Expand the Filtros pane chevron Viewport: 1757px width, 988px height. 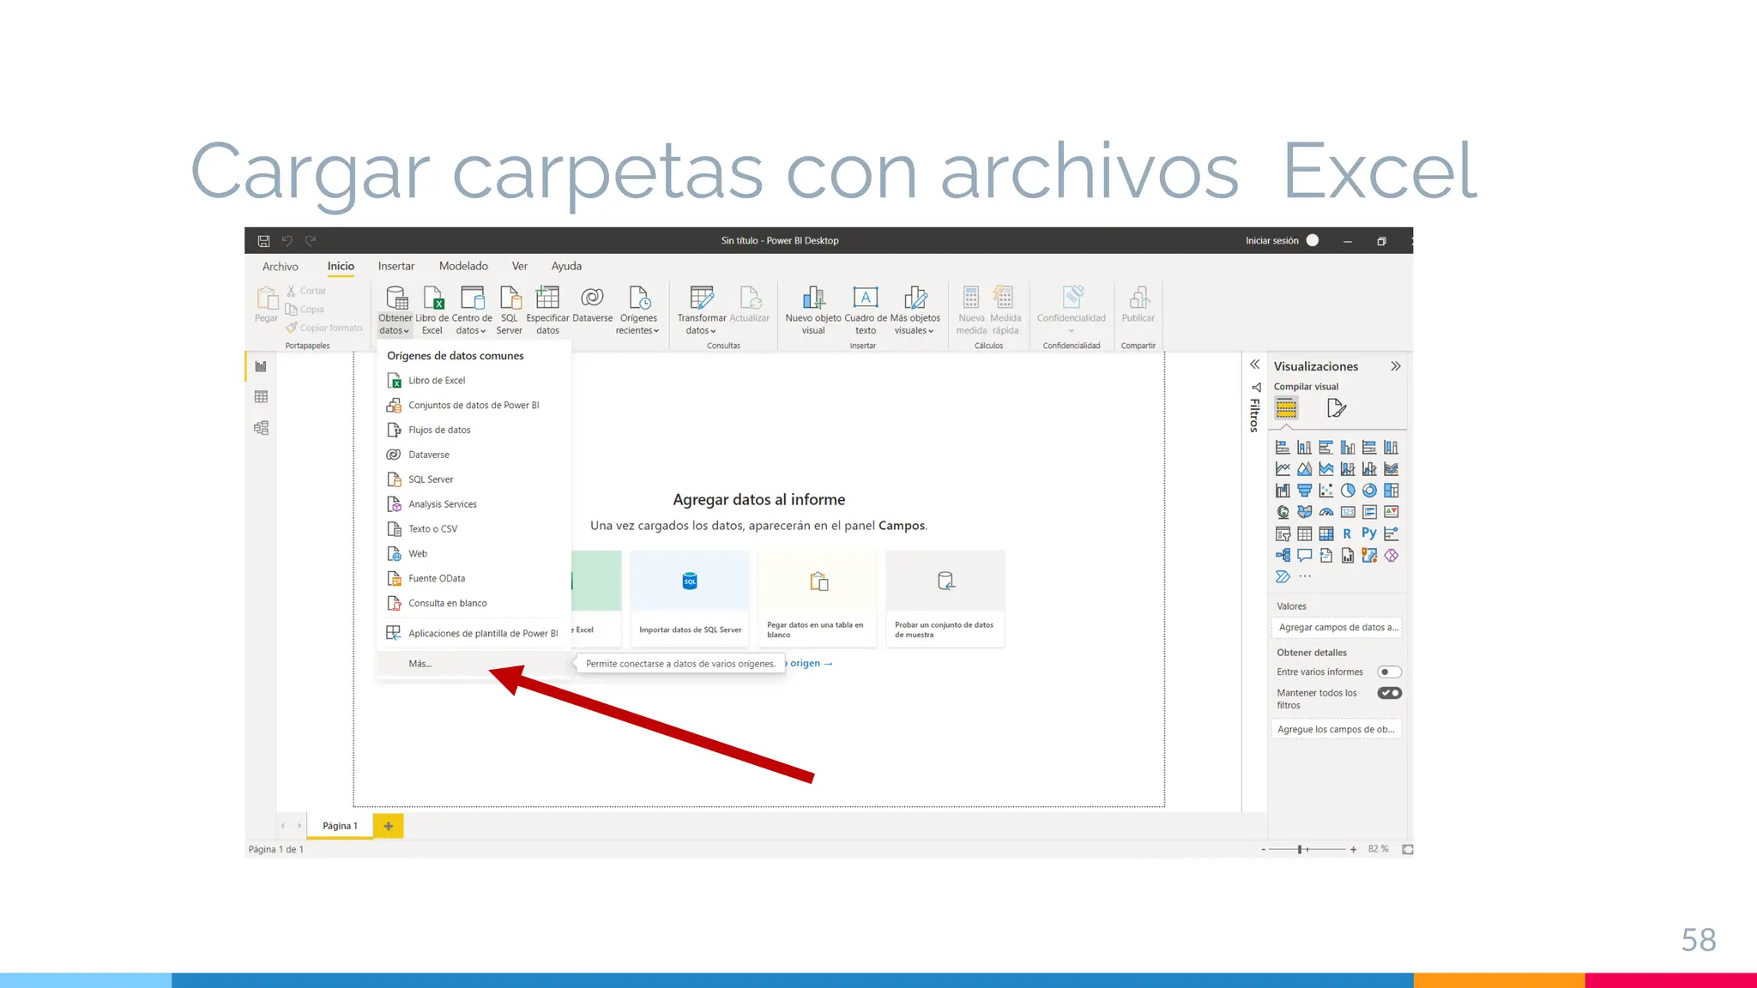coord(1254,364)
